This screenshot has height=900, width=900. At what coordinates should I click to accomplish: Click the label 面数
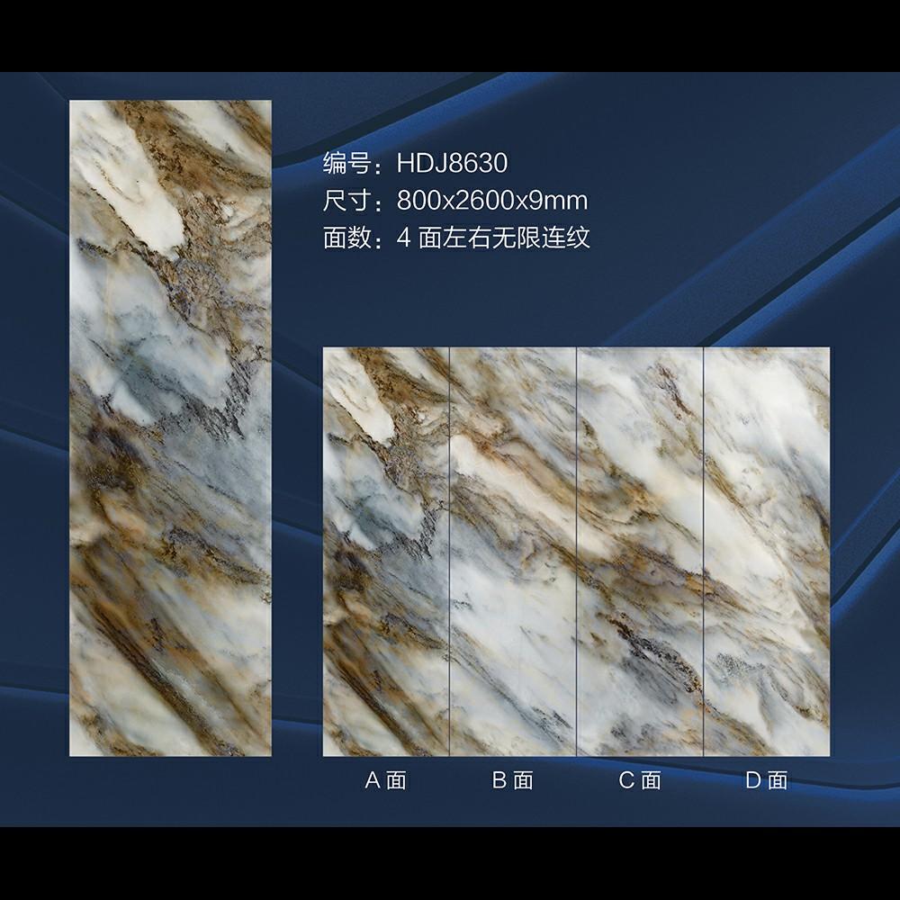[x=346, y=238]
